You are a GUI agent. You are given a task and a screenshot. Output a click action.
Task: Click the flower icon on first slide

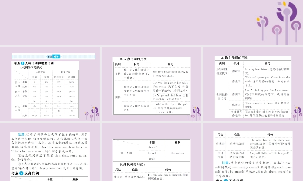(x=92, y=114)
